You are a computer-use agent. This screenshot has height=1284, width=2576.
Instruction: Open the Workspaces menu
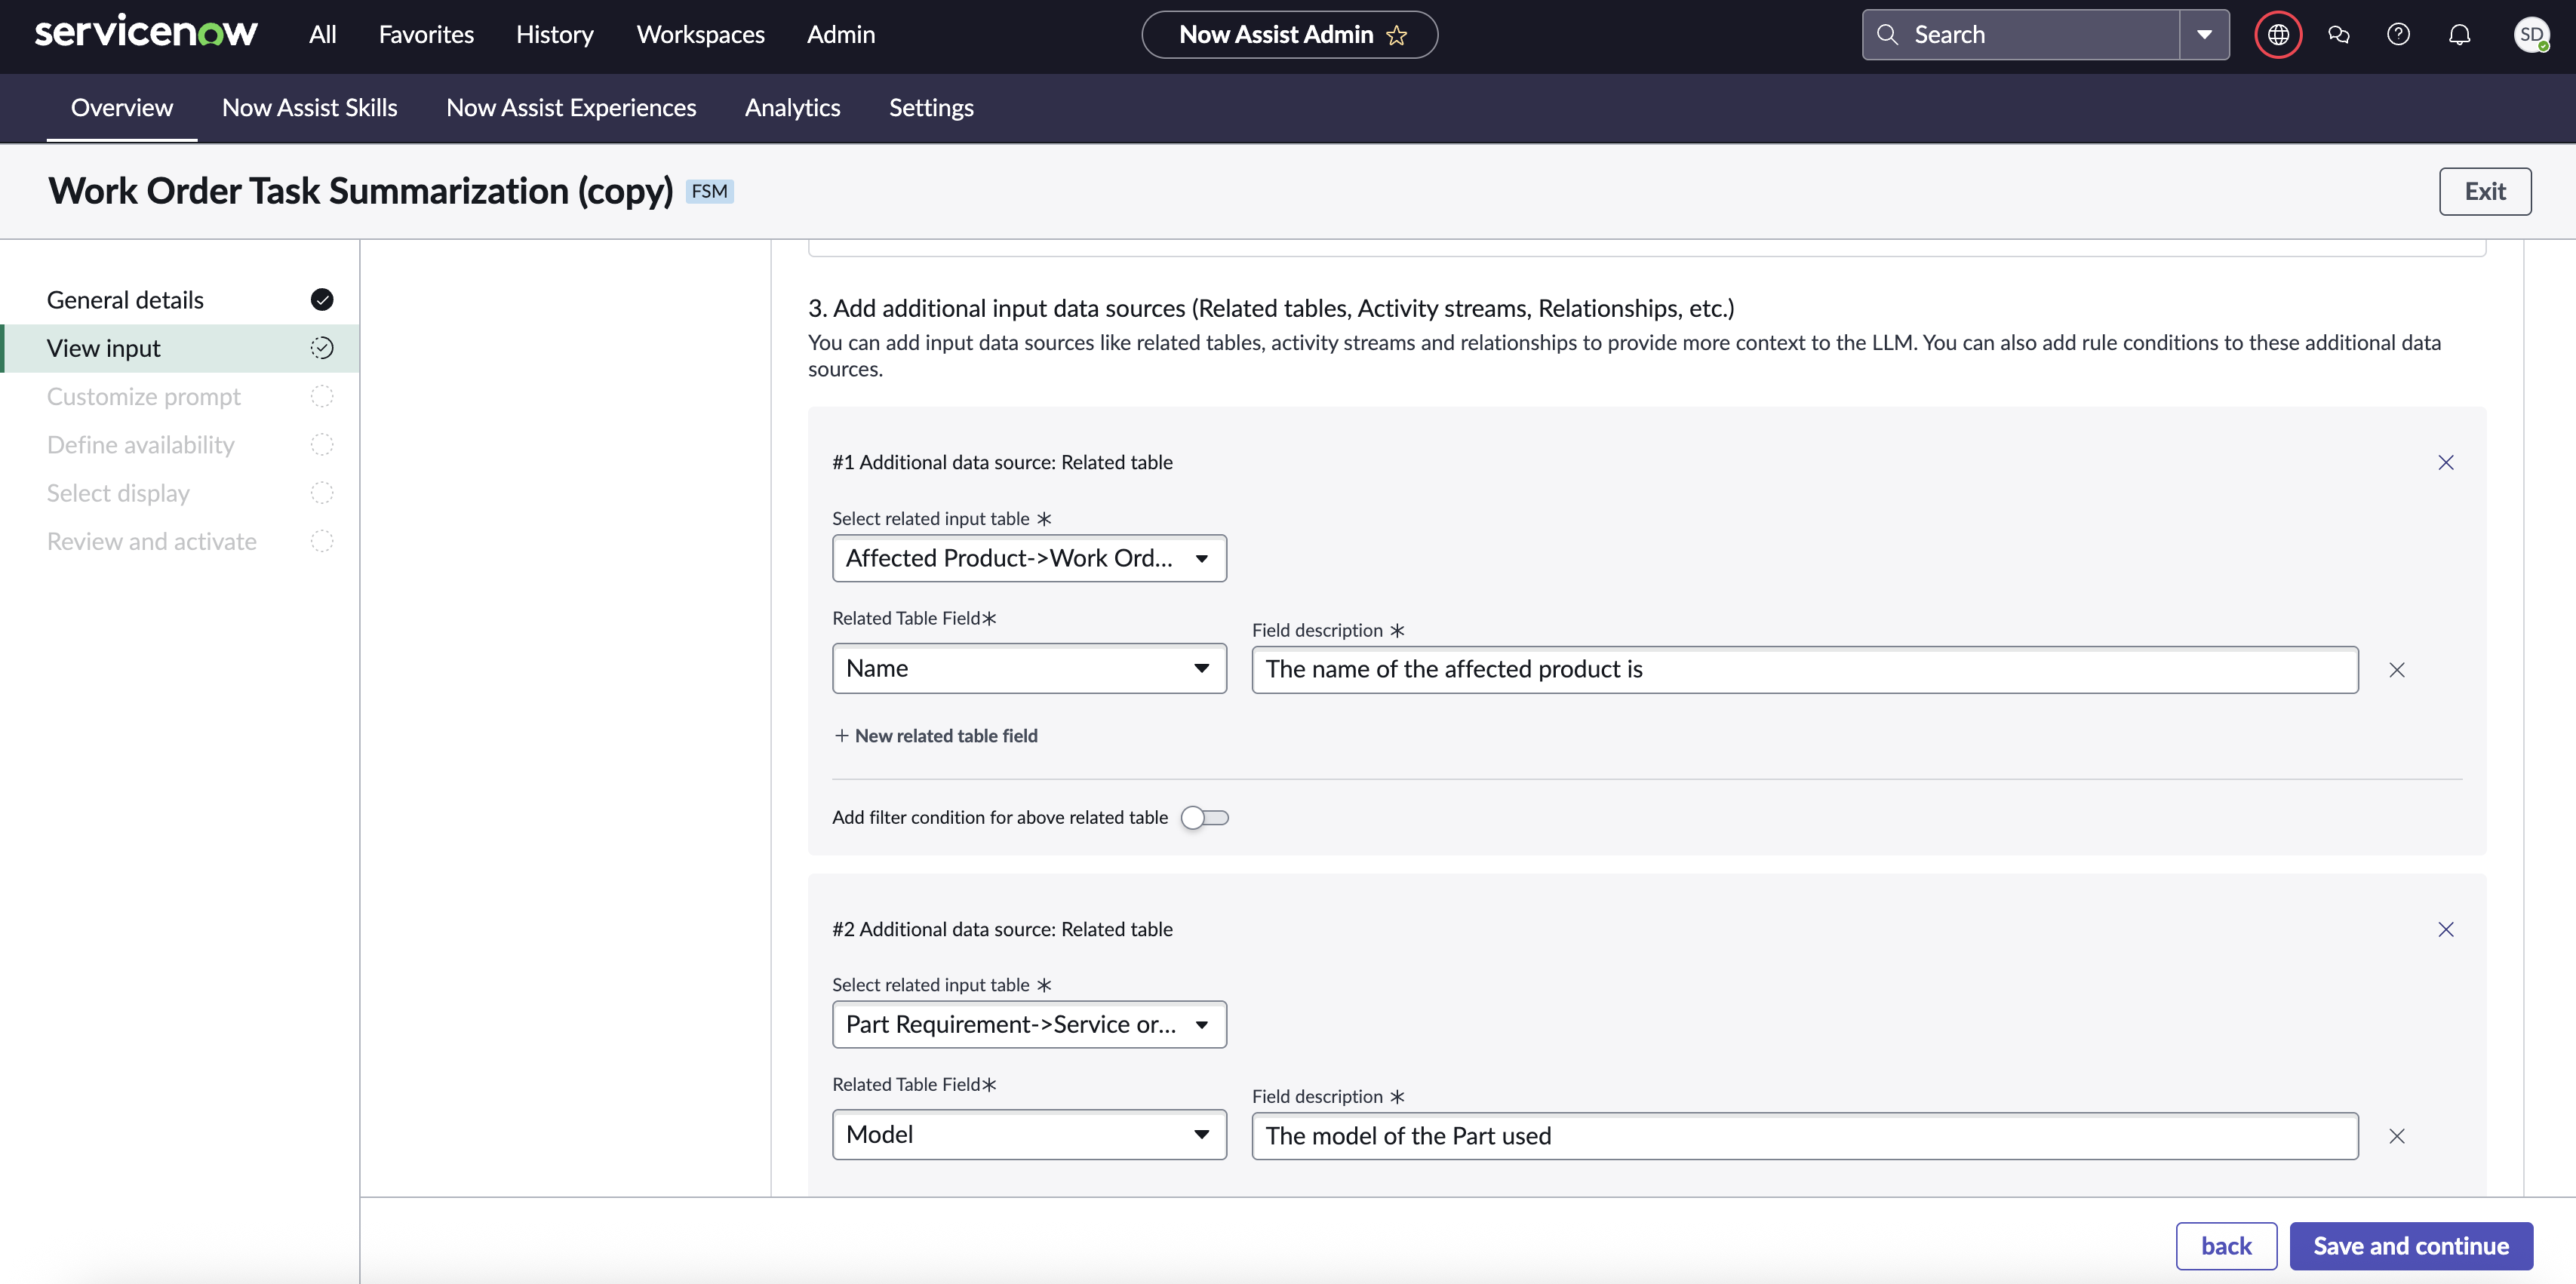point(700,35)
